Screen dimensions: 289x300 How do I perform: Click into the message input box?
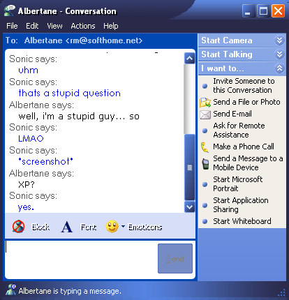[x=81, y=259]
